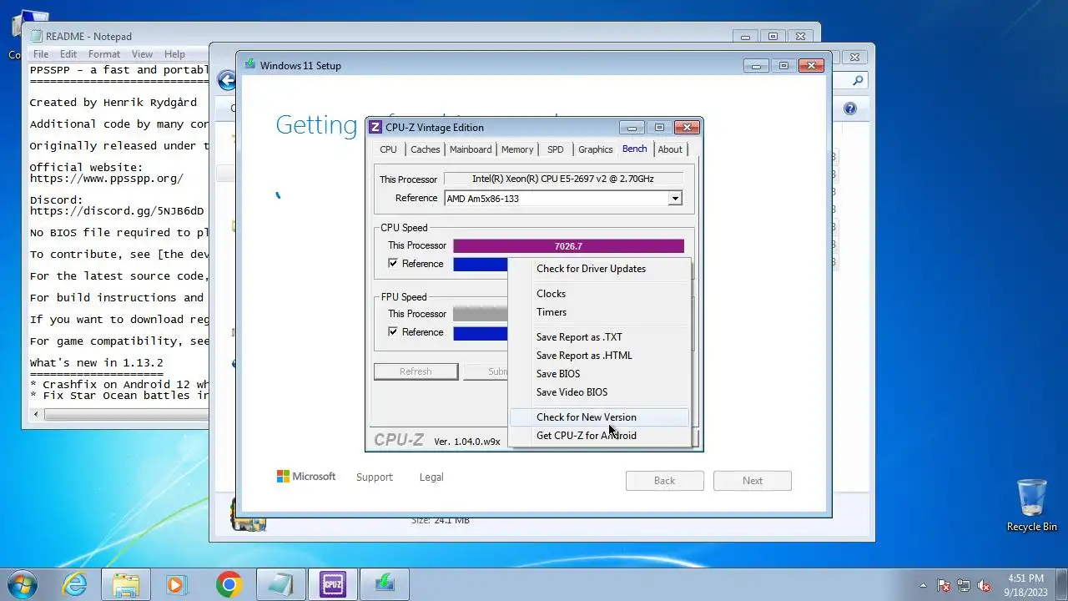Open the Notepad Edit menu
1068x601 pixels.
(68, 54)
